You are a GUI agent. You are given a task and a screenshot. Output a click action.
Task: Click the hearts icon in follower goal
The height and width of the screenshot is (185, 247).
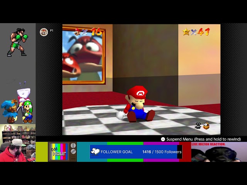(x=95, y=151)
